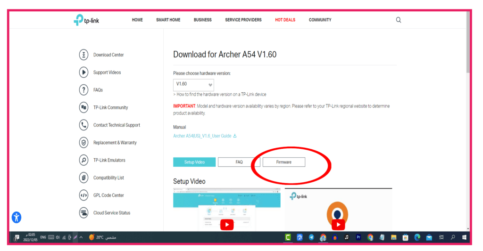This screenshot has width=483, height=251.
Task: Open the Compatibility List link
Action: [x=109, y=178]
